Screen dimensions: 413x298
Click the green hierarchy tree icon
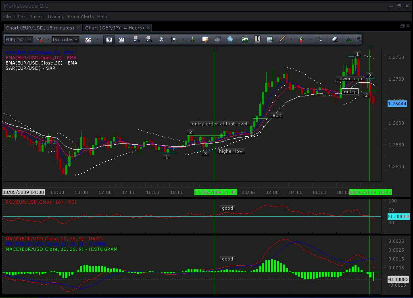coord(349,40)
